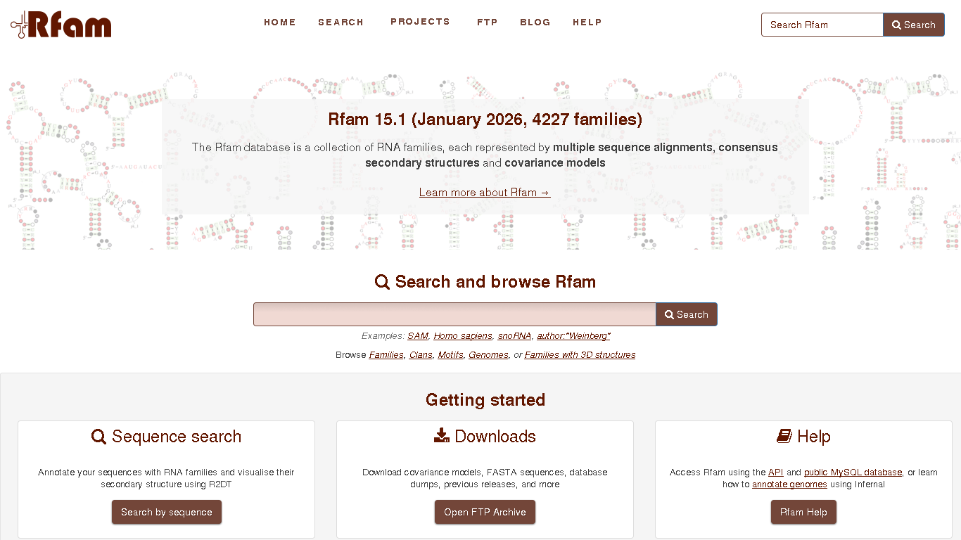The image size is (961, 540).
Task: Click the Search by sequence button
Action: 167,512
